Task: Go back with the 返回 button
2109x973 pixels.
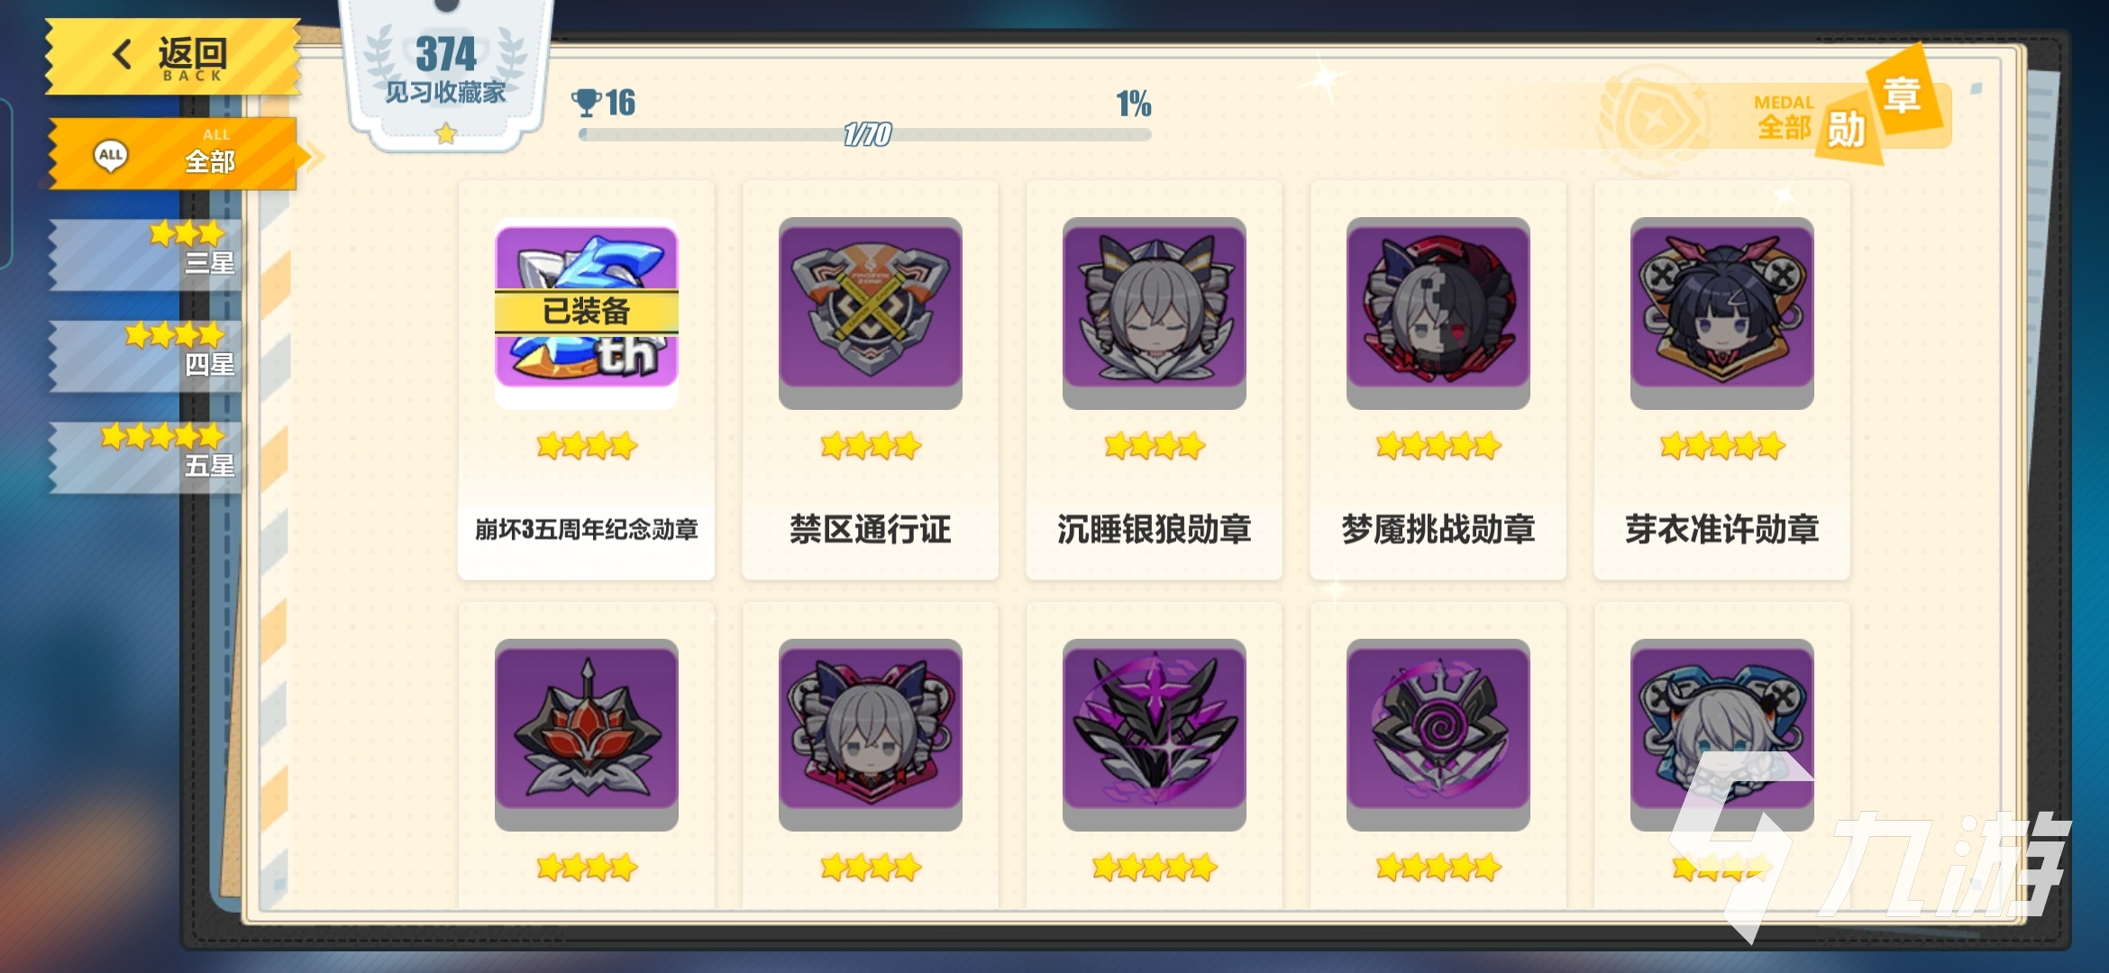Action: (x=173, y=58)
